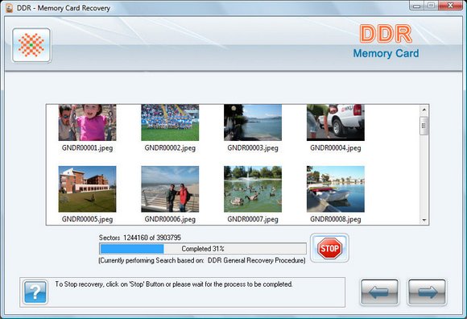Click the red Stop sign button
467x319 pixels.
pos(329,248)
